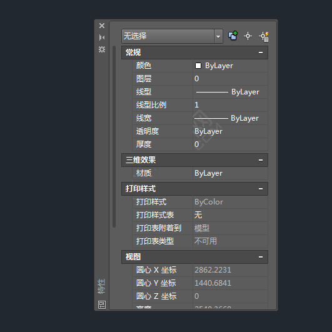The image size is (332, 332).
Task: Collapse the 打印样式 section
Action: pos(261,189)
